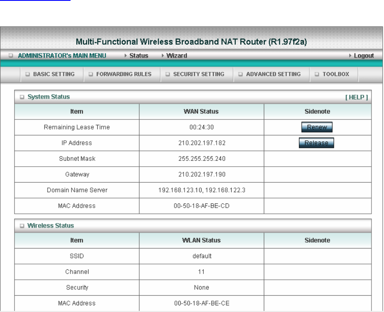The image size is (384, 312).
Task: Click the square icon on BASIC SETTING
Action: [x=28, y=74]
